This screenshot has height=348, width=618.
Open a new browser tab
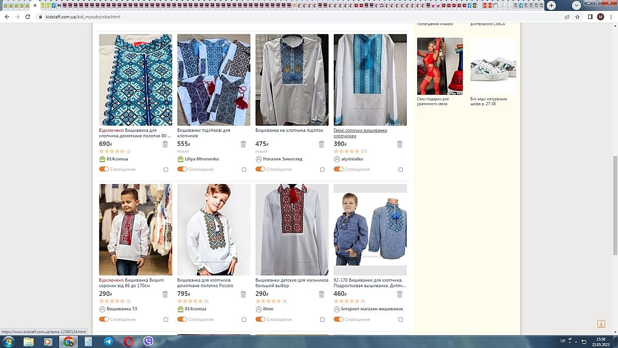(x=552, y=5)
